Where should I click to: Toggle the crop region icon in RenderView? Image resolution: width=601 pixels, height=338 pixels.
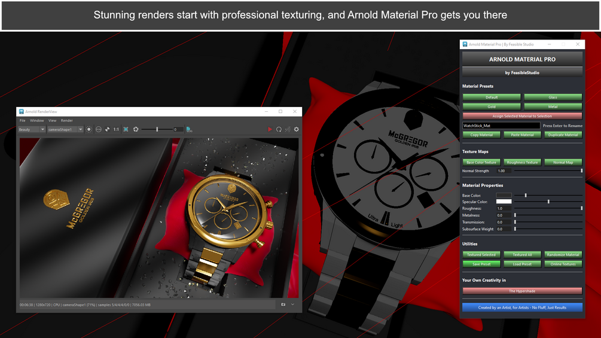(126, 130)
